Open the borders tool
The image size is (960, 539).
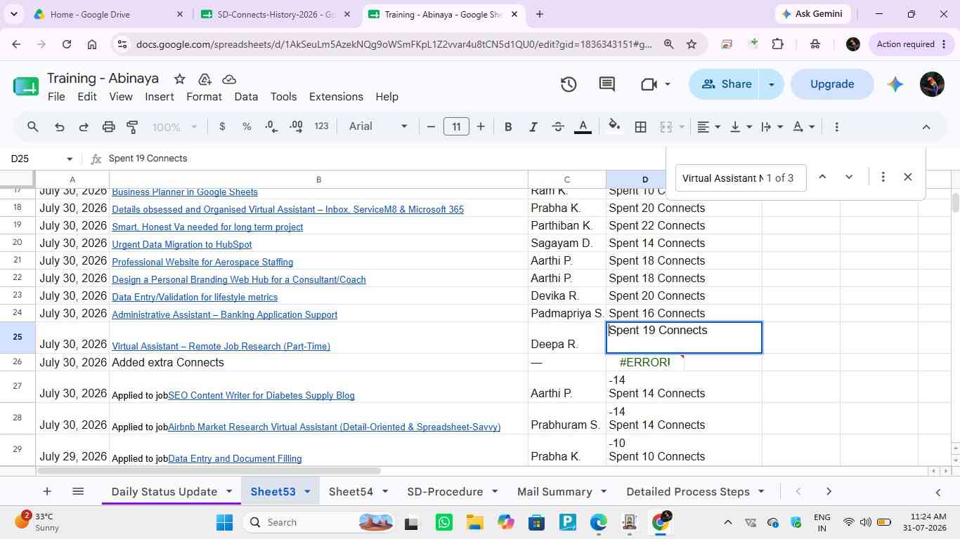click(640, 127)
